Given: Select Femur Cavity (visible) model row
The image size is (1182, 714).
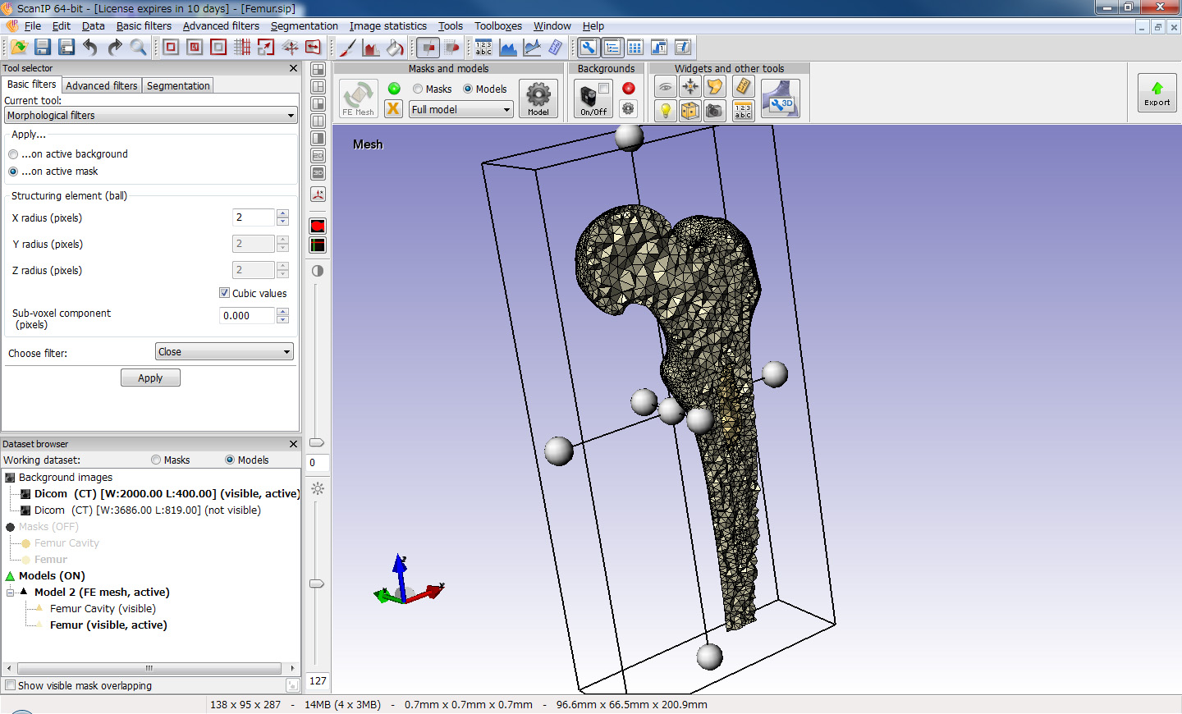Looking at the screenshot, I should (x=103, y=608).
